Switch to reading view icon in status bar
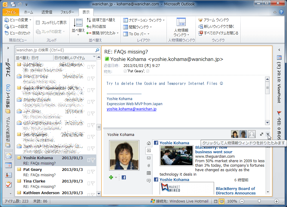This screenshot has width=287, height=207. [222, 201]
